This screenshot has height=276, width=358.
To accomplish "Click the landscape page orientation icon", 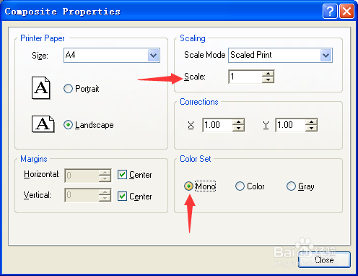I will [x=43, y=124].
